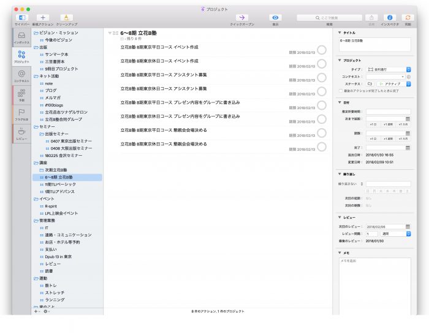This screenshot has height=333, width=429.
Task: Toggle the インスペクタ info icon
Action: pyautogui.click(x=389, y=18)
